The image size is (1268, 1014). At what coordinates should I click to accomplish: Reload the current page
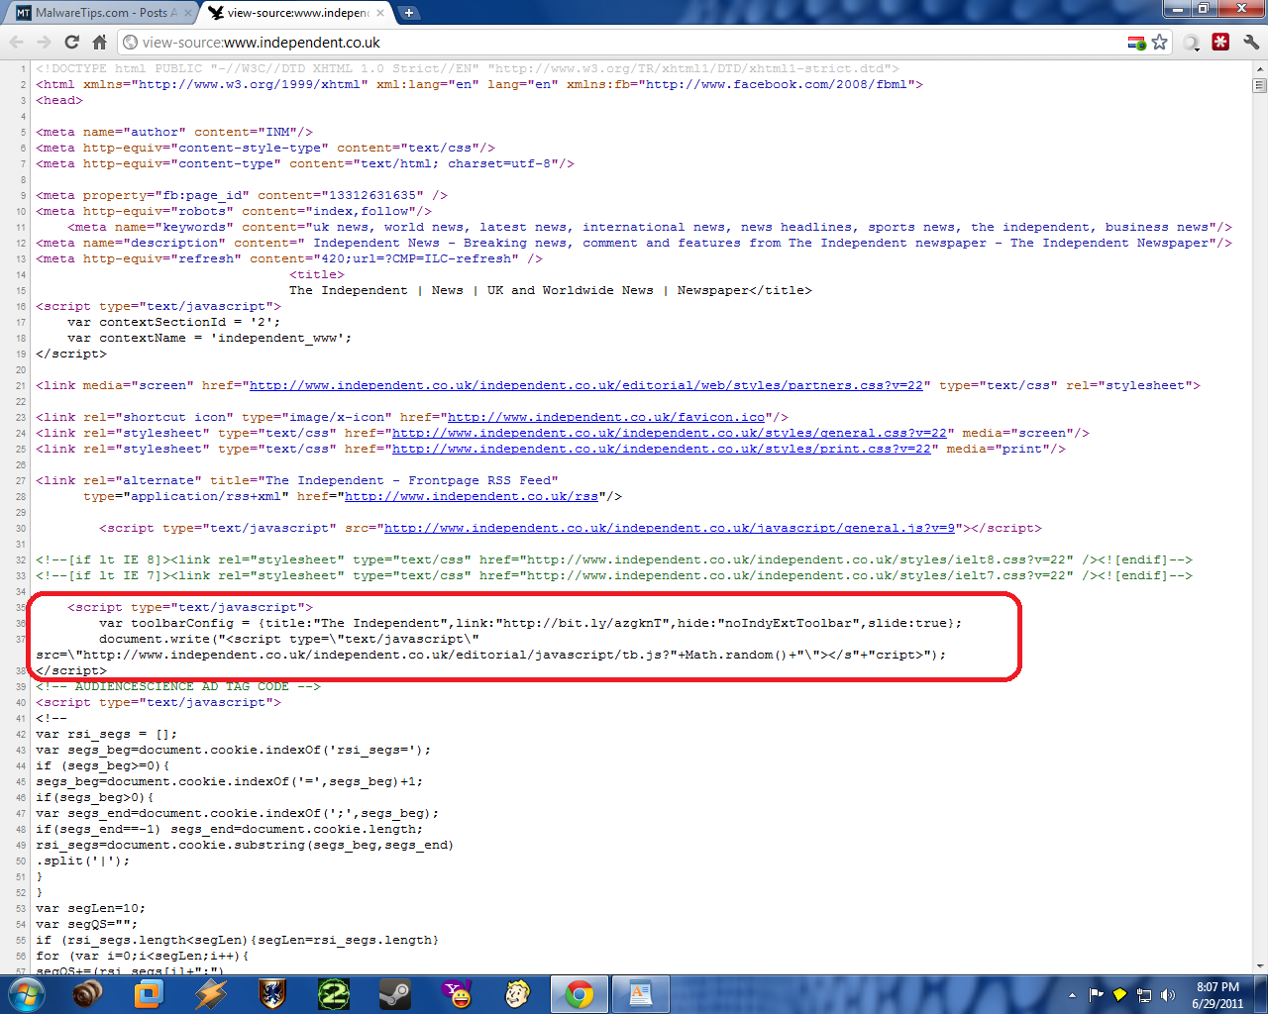[71, 43]
